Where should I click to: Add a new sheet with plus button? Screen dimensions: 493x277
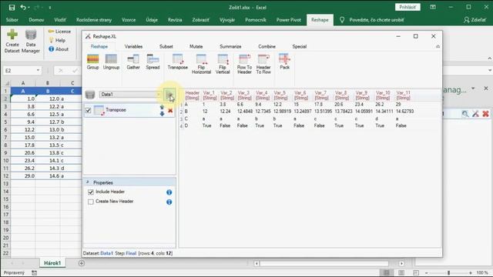coord(82,263)
